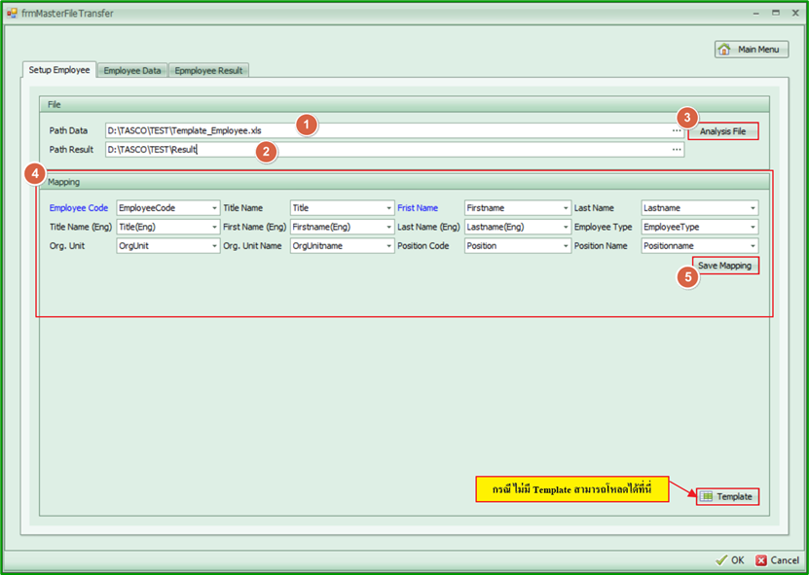The width and height of the screenshot is (809, 575).
Task: Click the green OK checkmark
Action: [729, 560]
